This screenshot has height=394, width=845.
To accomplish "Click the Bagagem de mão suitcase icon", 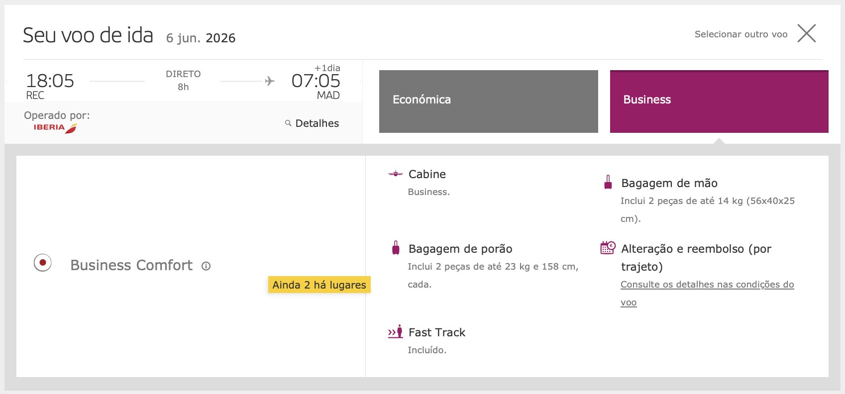I will [x=608, y=182].
